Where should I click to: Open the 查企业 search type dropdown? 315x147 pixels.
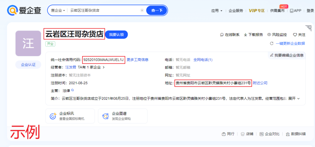(58, 10)
